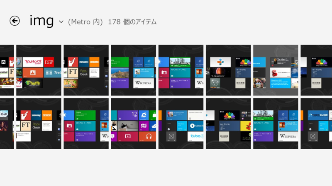Image resolution: width=332 pixels, height=186 pixels.
Task: Open the top-row FT thumbnail with fruit game tile
Action: click(x=86, y=70)
